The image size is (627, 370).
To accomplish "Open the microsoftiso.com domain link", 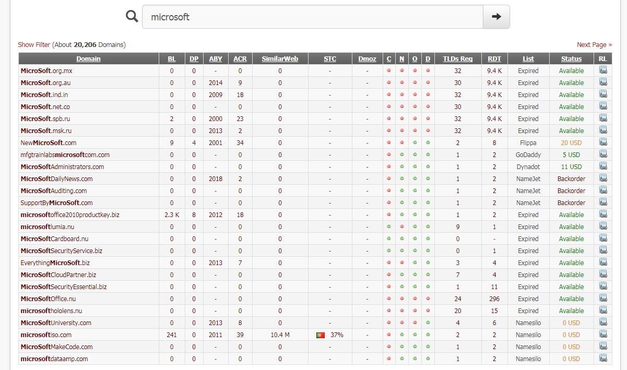I will click(46, 335).
